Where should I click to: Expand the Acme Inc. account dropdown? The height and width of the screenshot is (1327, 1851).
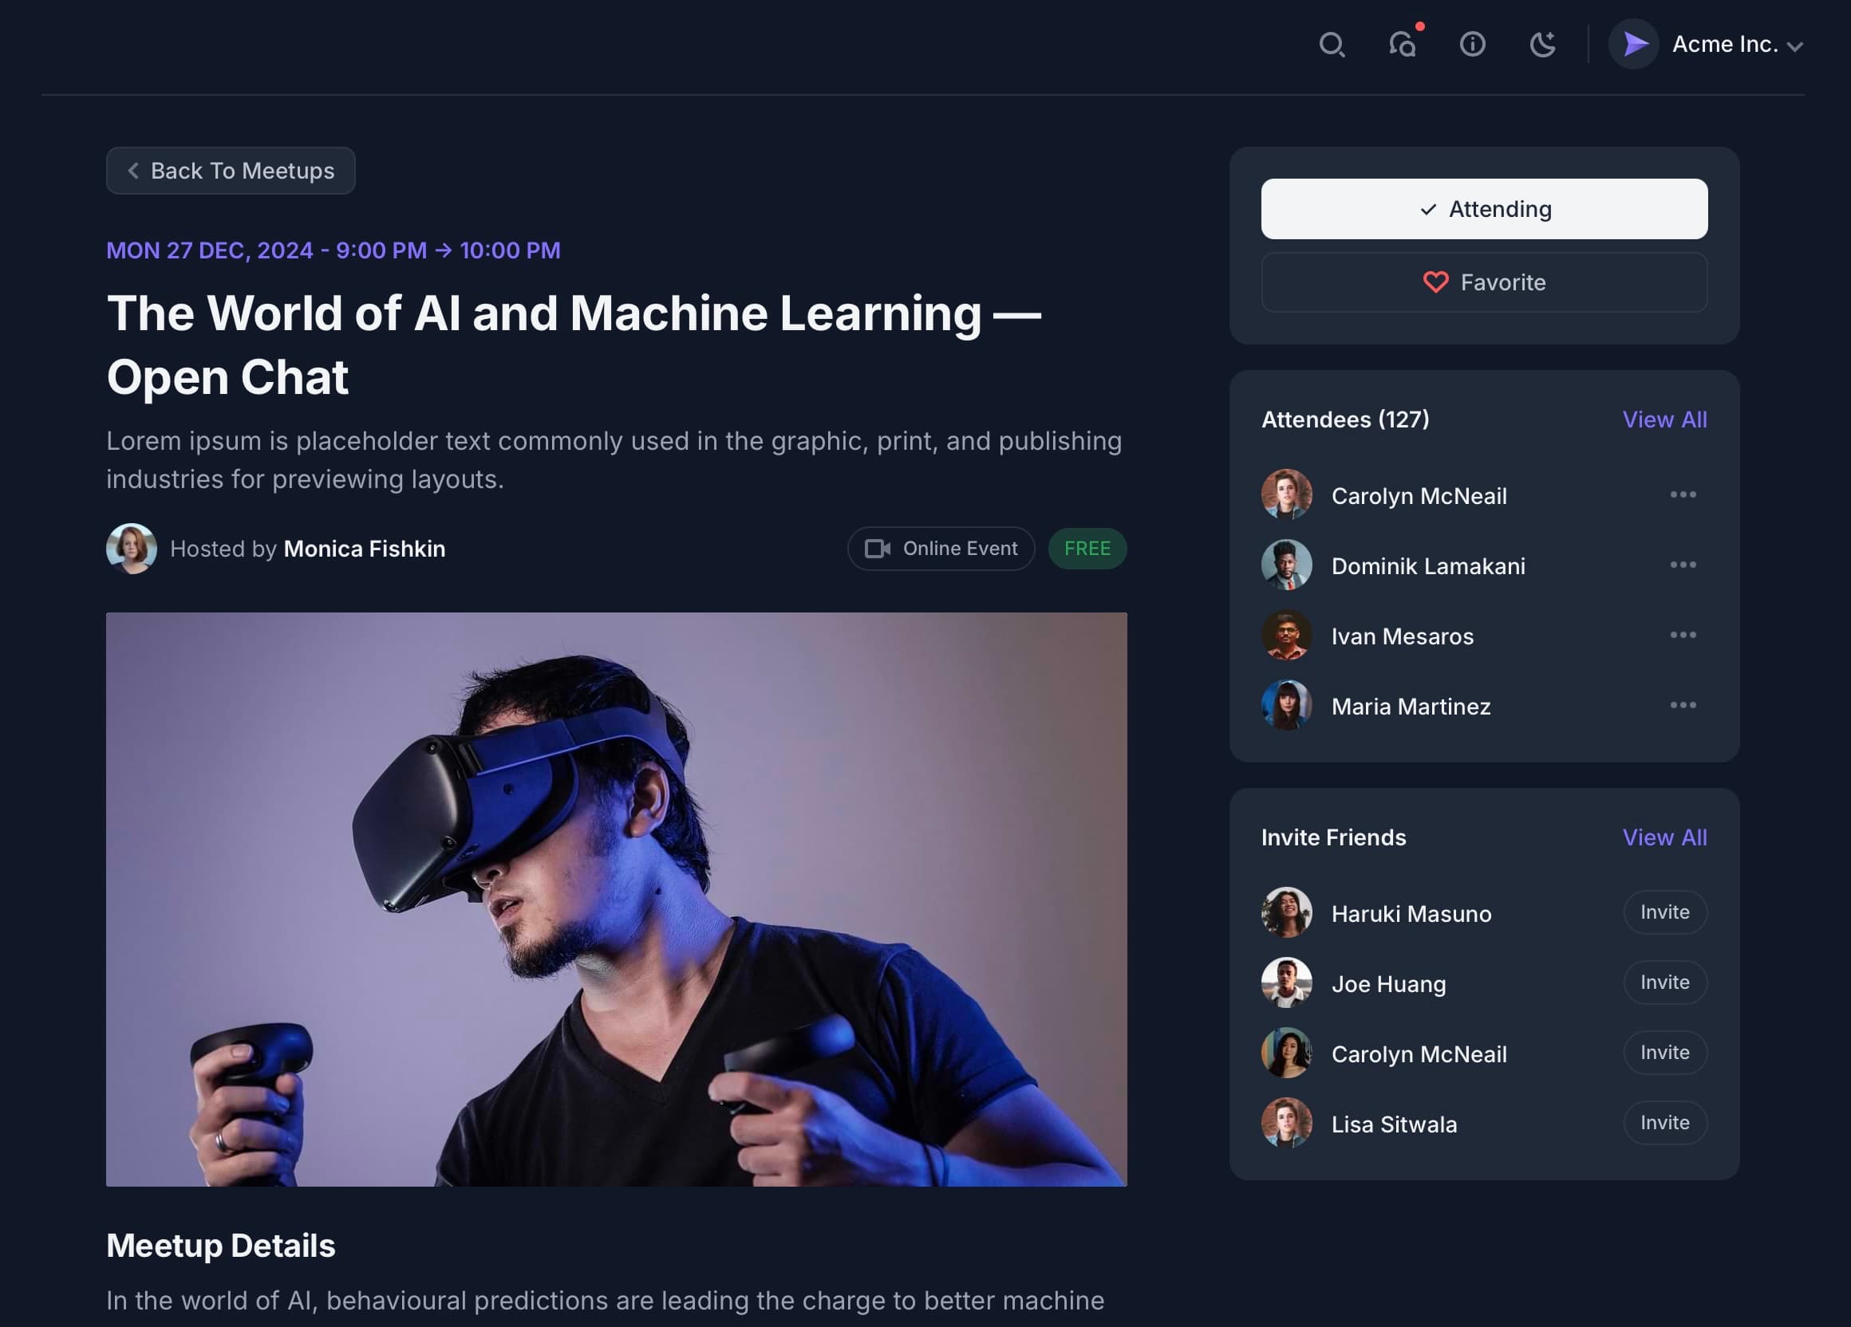pyautogui.click(x=1794, y=46)
